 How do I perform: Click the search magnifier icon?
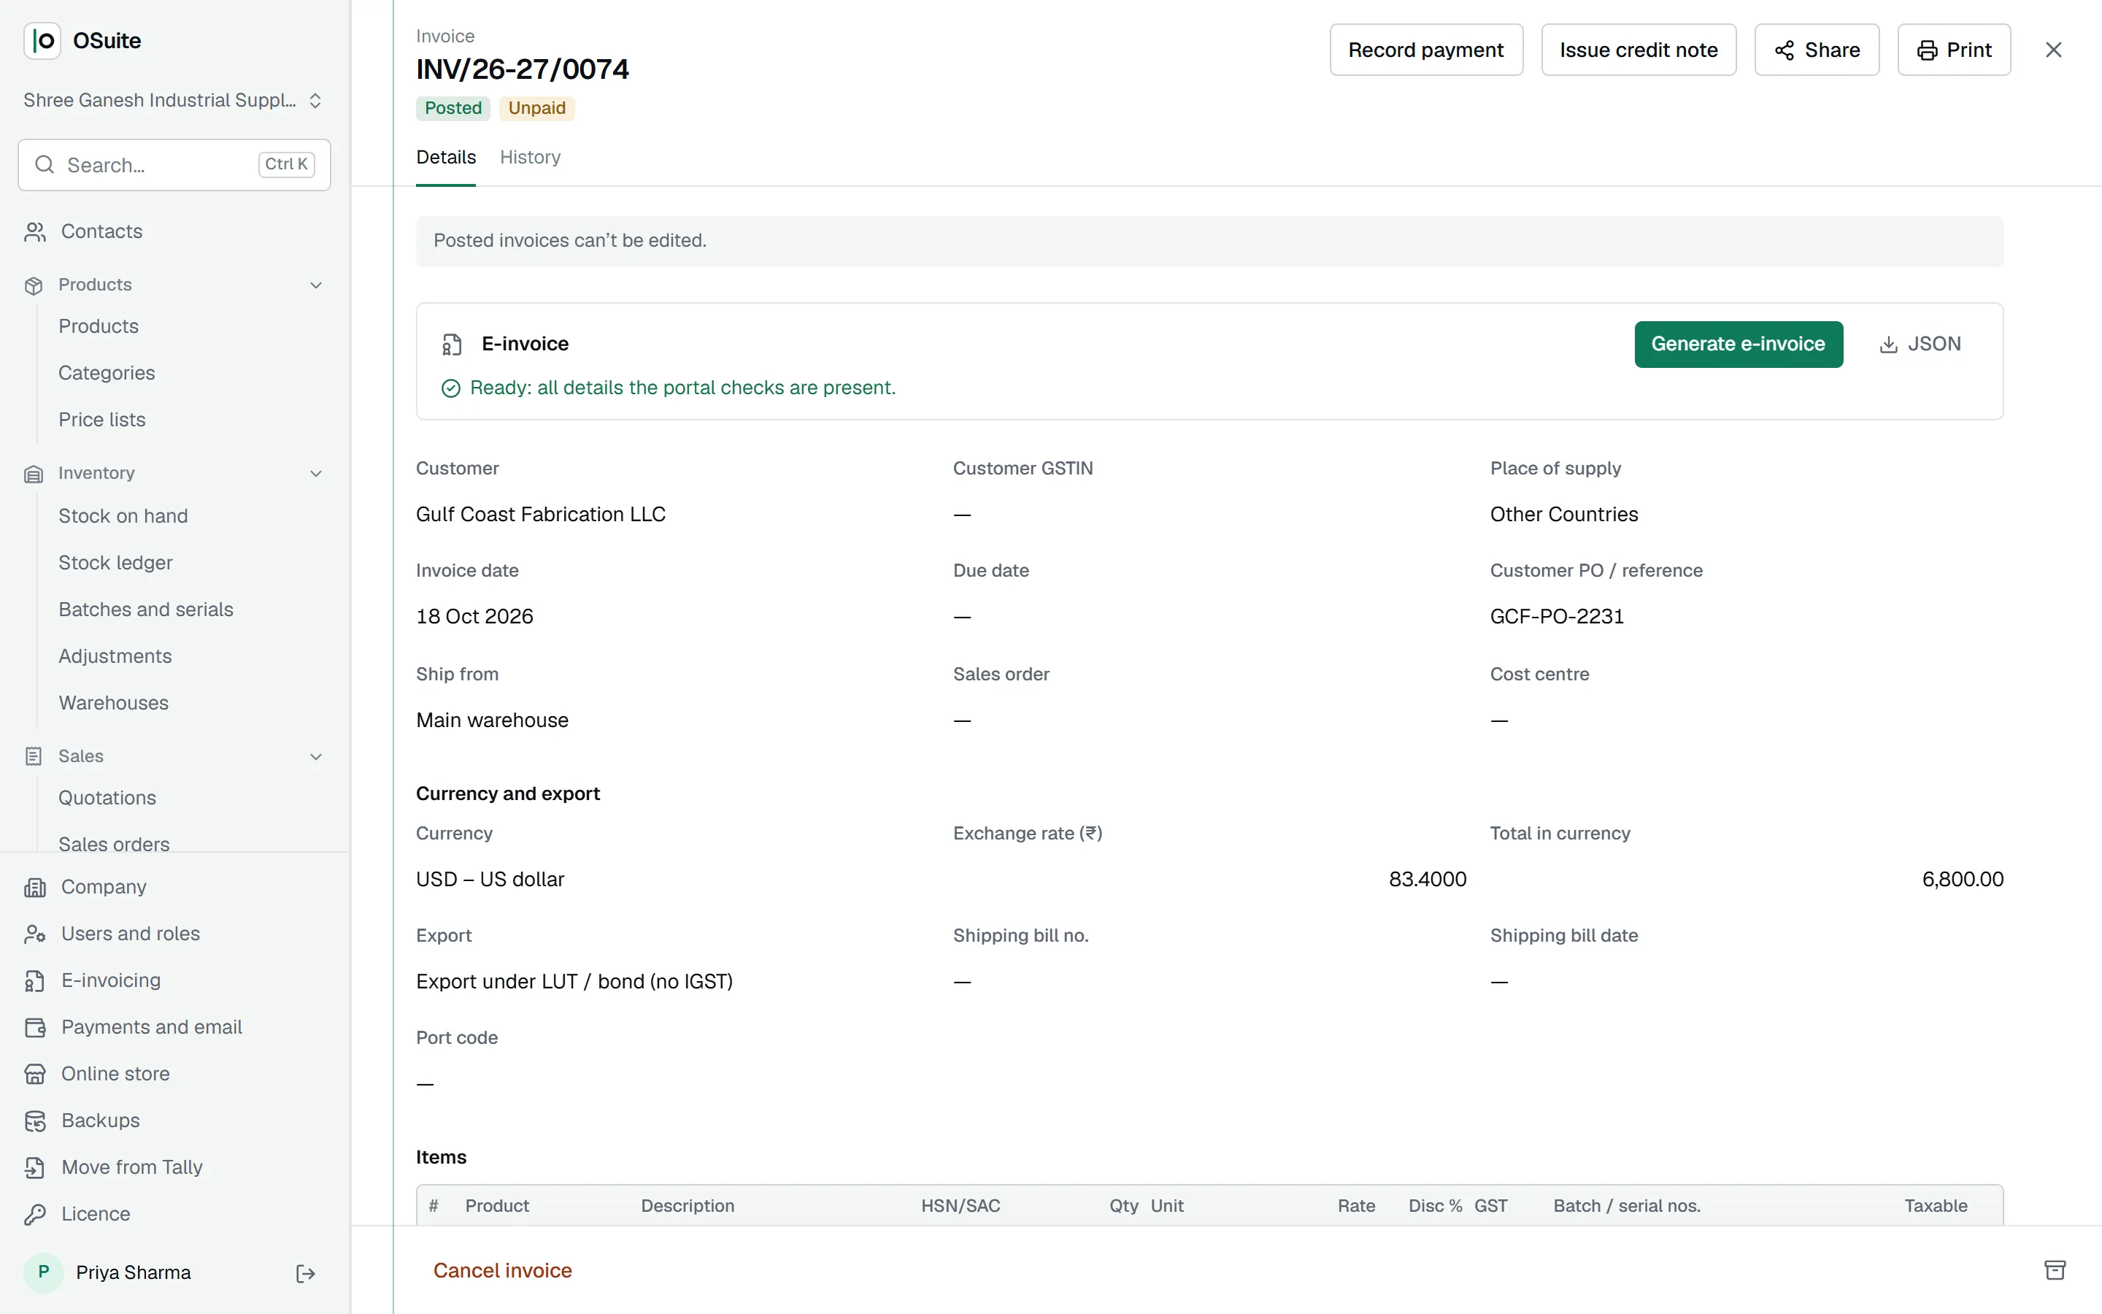(45, 165)
